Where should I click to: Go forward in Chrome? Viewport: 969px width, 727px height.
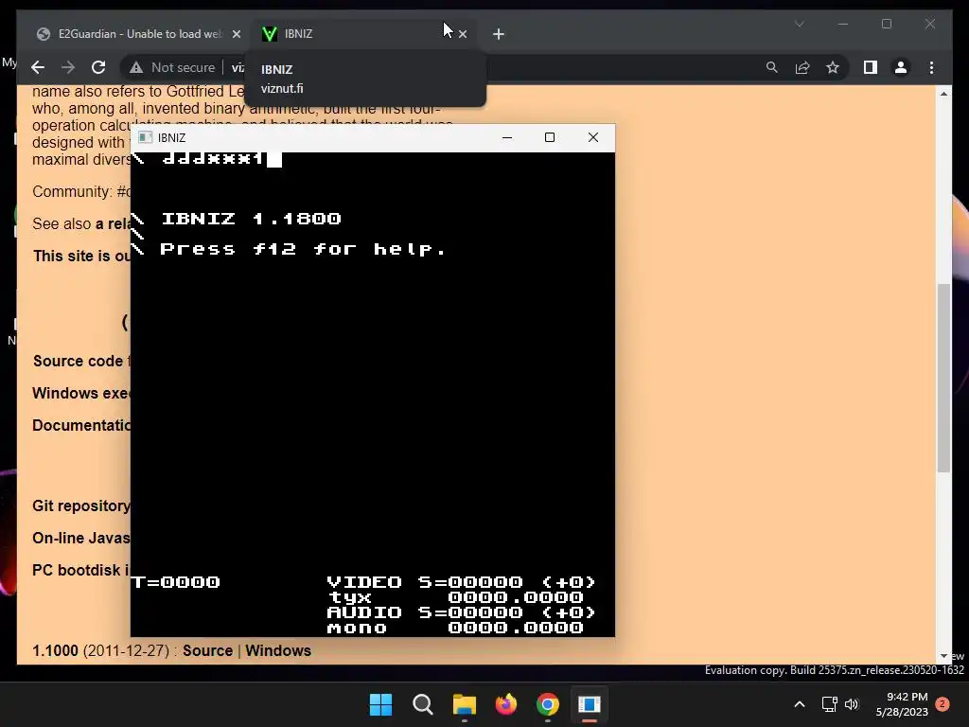pyautogui.click(x=68, y=67)
